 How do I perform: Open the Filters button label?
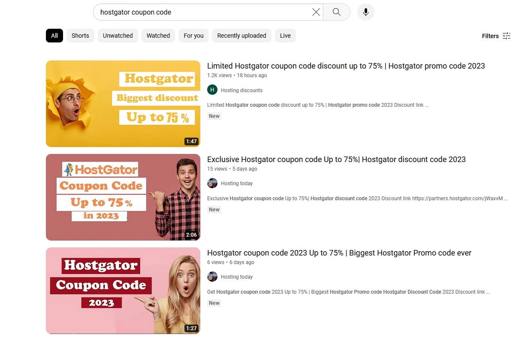490,36
